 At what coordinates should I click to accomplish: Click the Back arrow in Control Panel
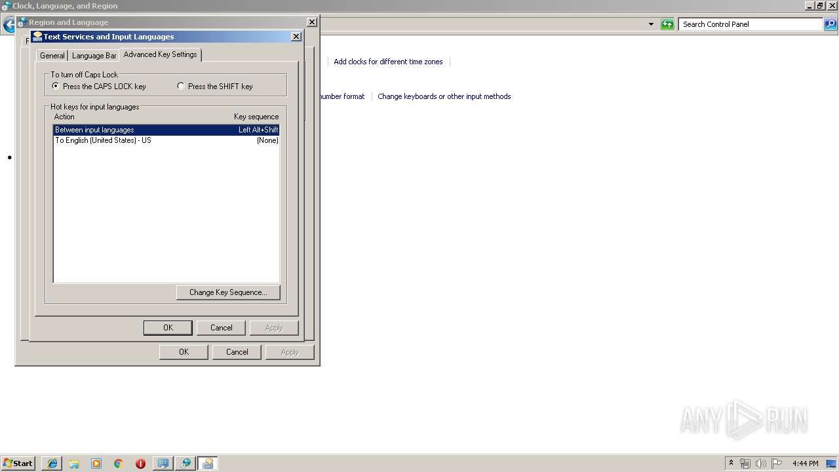pyautogui.click(x=9, y=26)
